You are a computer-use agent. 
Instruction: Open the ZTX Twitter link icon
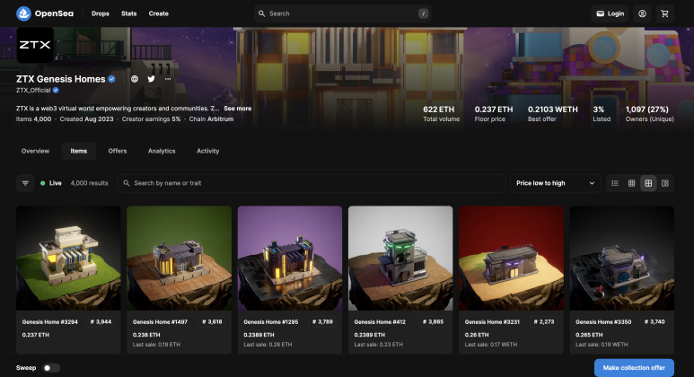[152, 79]
